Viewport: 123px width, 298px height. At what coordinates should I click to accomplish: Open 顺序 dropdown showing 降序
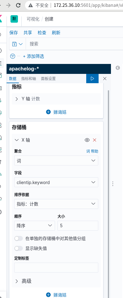[34, 226]
